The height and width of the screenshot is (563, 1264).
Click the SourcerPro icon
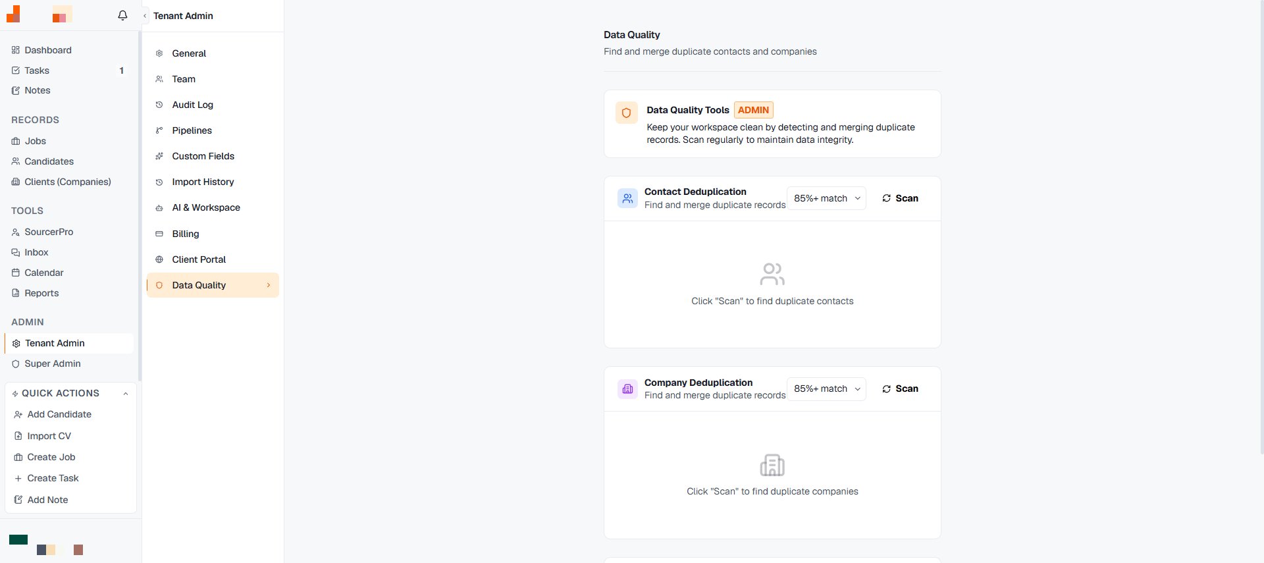pyautogui.click(x=16, y=232)
